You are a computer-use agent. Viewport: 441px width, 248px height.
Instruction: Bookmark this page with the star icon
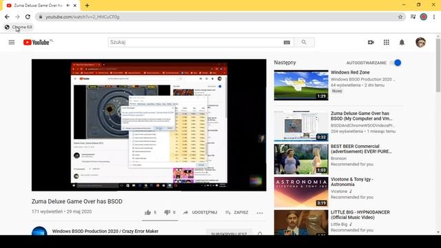coord(400,17)
